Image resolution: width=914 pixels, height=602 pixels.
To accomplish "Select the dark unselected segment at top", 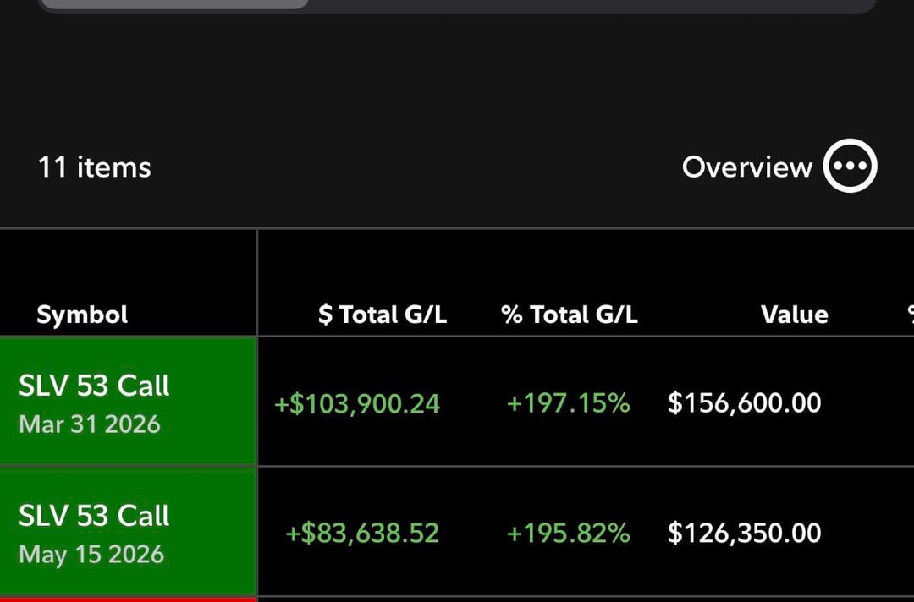I will [x=592, y=5].
